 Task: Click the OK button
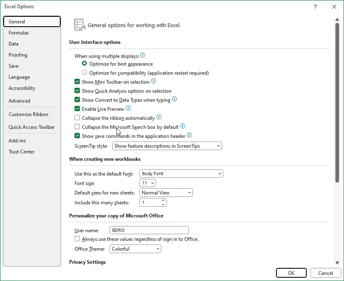(x=291, y=273)
